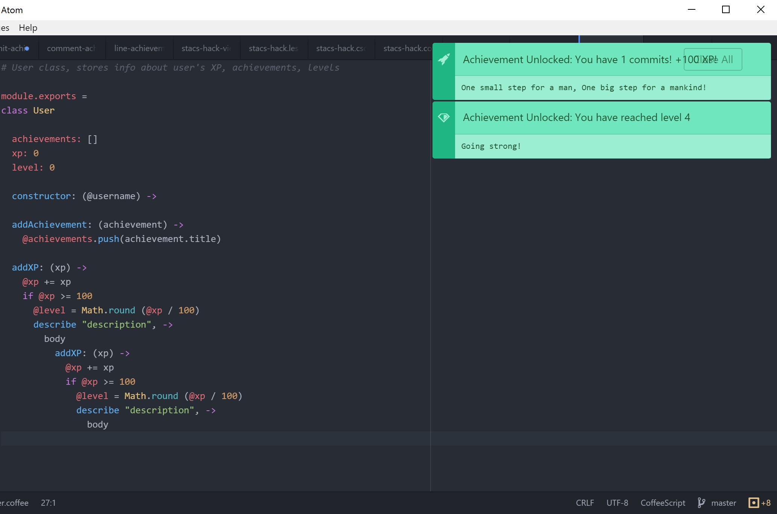Image resolution: width=777 pixels, height=514 pixels.
Task: Close the Atom window
Action: click(x=760, y=10)
